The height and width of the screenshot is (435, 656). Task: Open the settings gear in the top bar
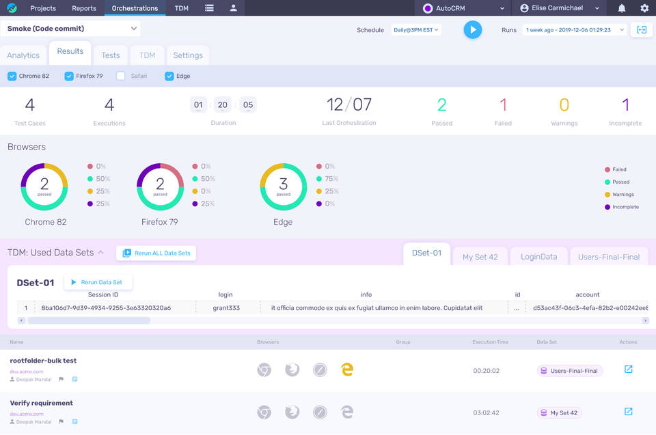(642, 8)
